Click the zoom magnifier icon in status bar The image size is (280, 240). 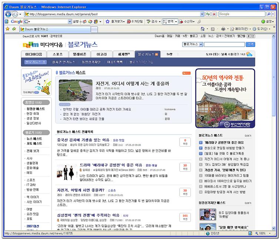pyautogui.click(x=257, y=233)
